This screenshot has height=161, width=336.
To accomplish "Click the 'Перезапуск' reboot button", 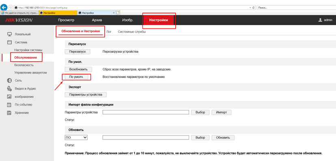I will coord(78,52).
